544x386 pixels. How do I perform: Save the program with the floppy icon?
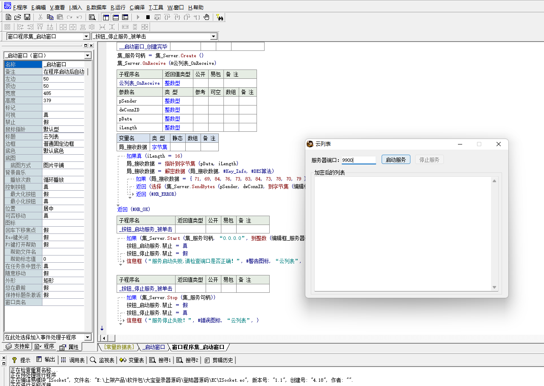[27, 17]
